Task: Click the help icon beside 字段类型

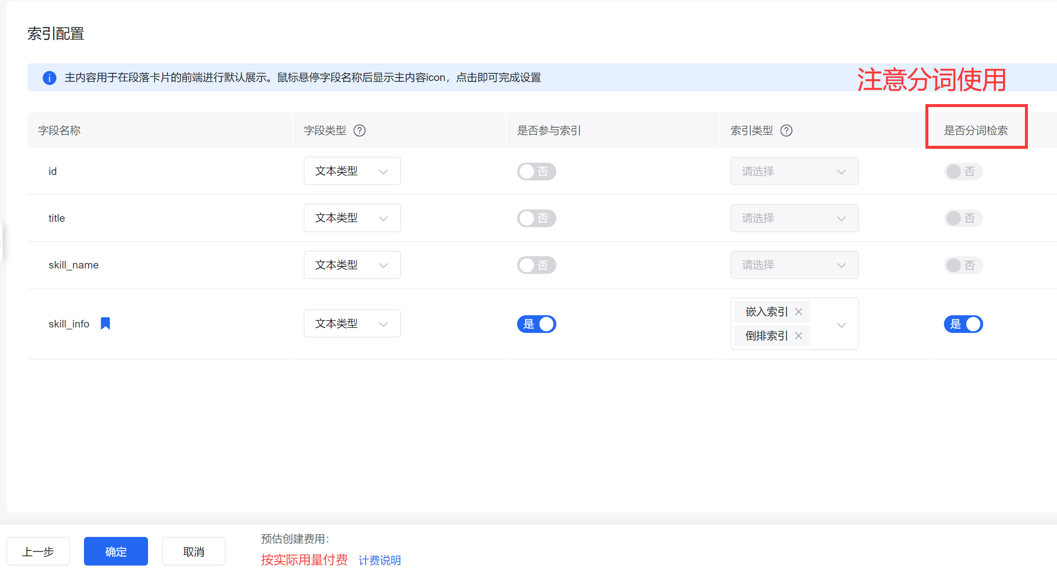Action: (x=359, y=131)
